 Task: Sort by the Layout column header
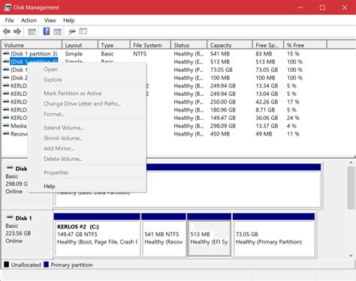(x=80, y=45)
